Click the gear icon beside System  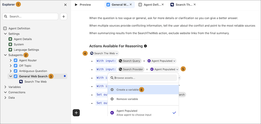point(10,44)
